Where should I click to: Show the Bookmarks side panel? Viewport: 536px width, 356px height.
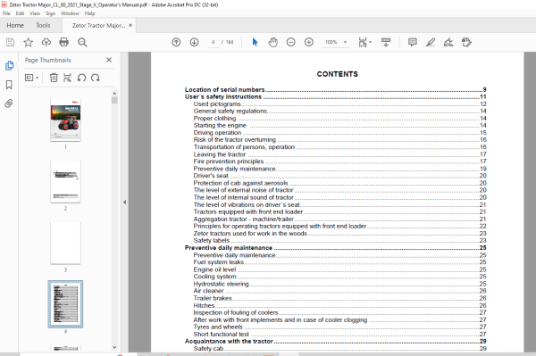click(x=9, y=85)
